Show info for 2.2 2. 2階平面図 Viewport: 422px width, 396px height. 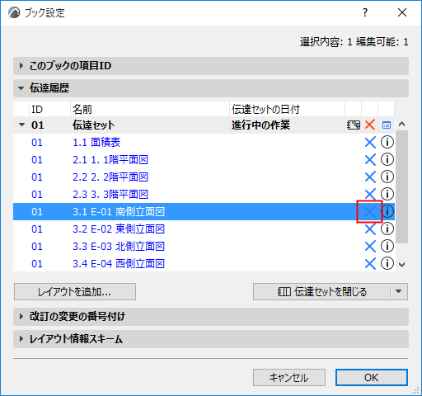coord(387,177)
